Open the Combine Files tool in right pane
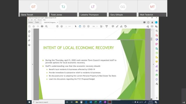The image size is (186, 104). pyautogui.click(x=157, y=40)
